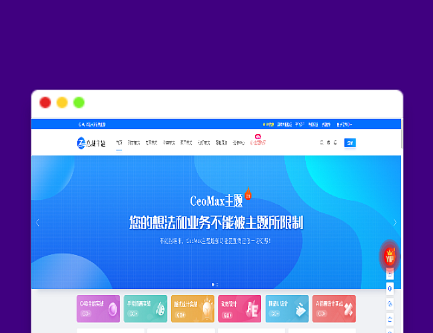Open the red VIP floating badge
The image size is (433, 333).
(390, 255)
